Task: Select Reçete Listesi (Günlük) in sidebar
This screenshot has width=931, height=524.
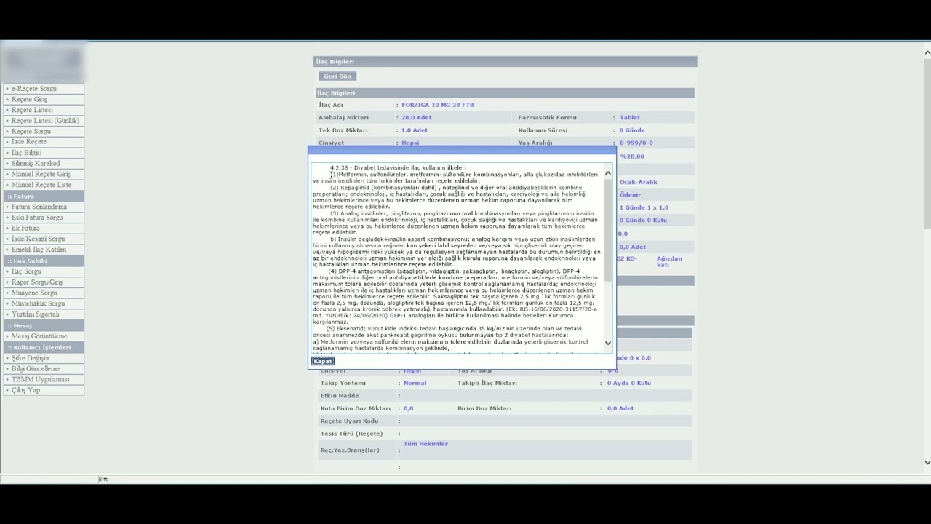Action: 45,121
